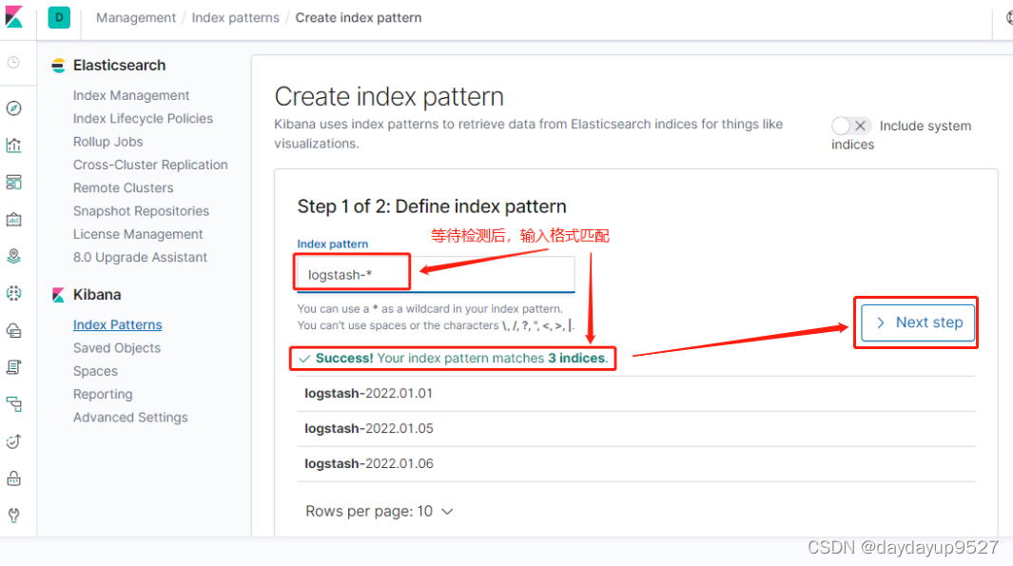Click the Kibana logo in top corner
Image resolution: width=1013 pixels, height=566 pixels.
(x=13, y=17)
